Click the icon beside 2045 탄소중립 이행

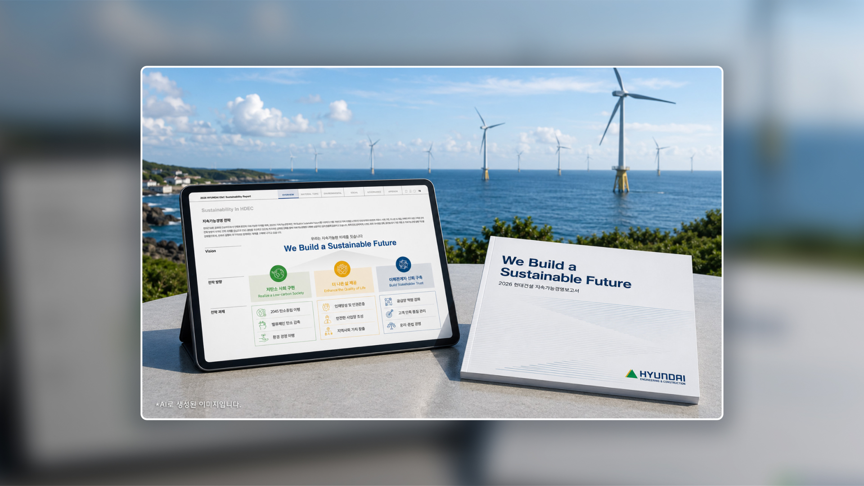[261, 312]
